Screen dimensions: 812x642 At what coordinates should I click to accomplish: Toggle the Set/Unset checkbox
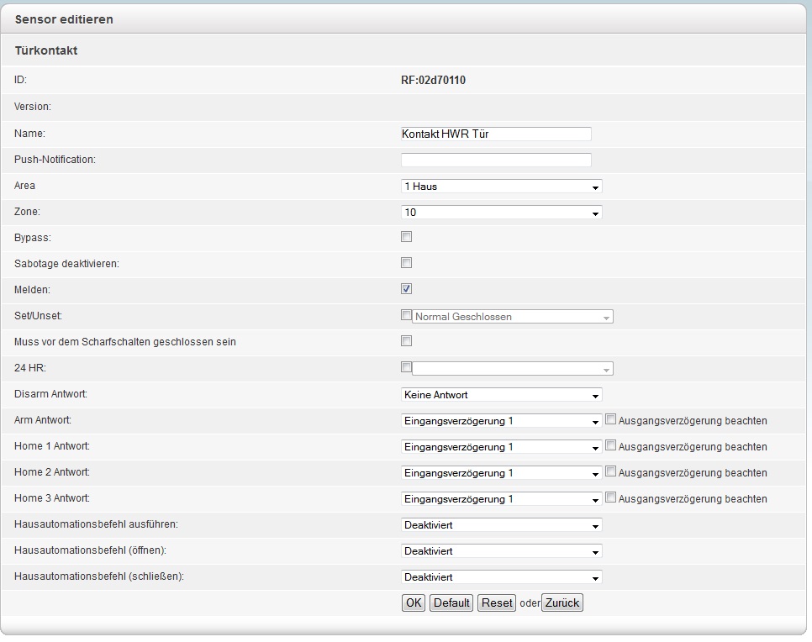tap(407, 316)
